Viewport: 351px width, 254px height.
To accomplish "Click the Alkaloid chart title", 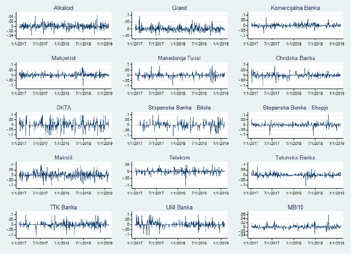I will [x=63, y=8].
